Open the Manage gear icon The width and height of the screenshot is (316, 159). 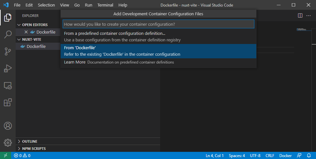click(8, 143)
